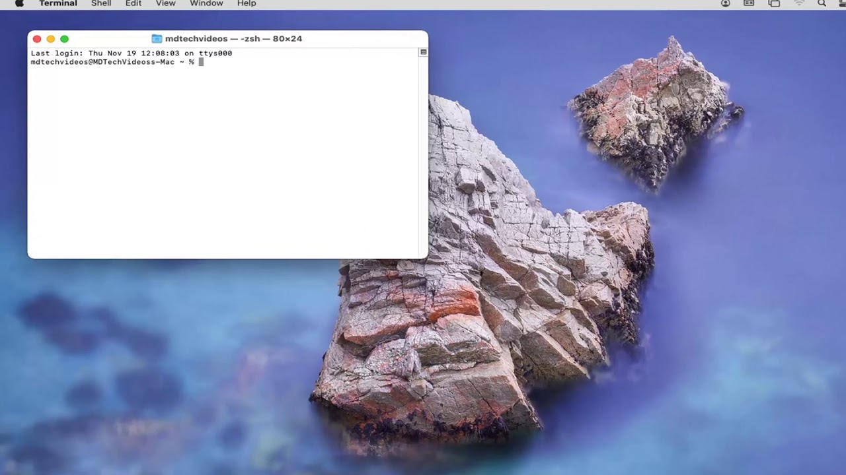Open the Help menu
Viewport: 846px width, 475px height.
[x=247, y=3]
